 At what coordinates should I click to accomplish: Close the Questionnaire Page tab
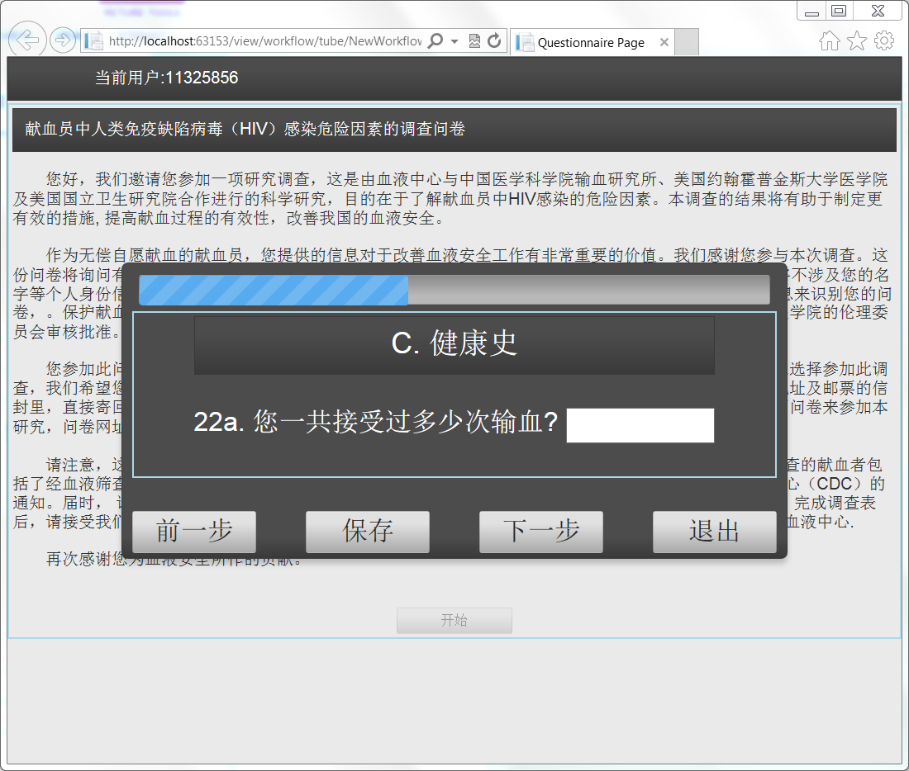pos(664,42)
